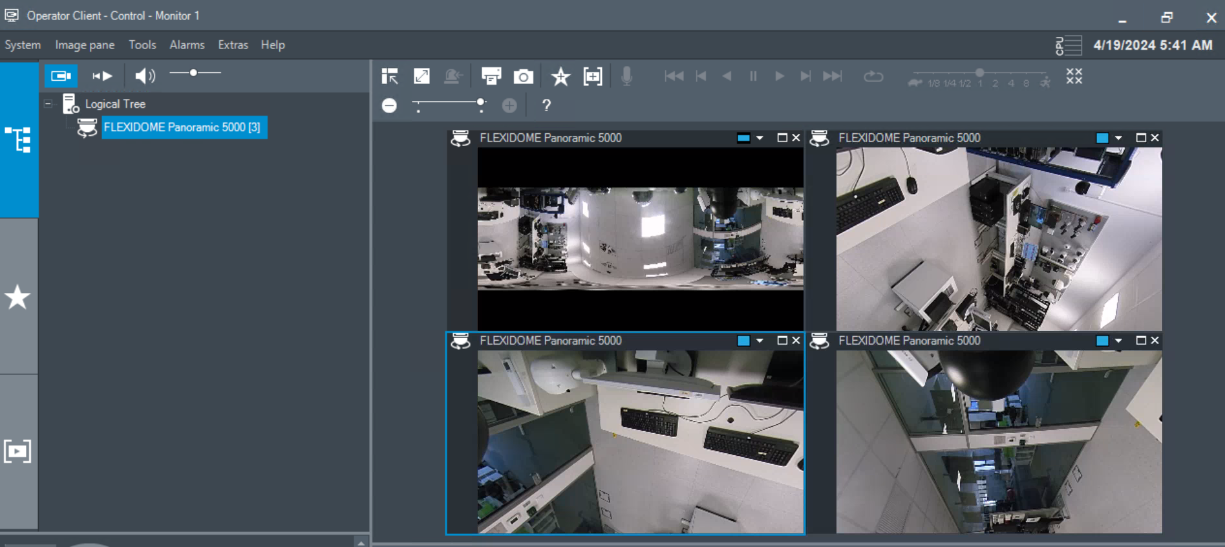The image size is (1225, 547).
Task: Maximize the top-right FLEXIDOME image pane
Action: pos(1140,138)
